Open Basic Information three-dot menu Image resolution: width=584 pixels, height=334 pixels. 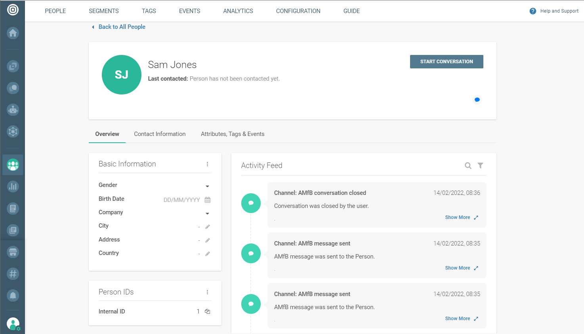(x=207, y=164)
